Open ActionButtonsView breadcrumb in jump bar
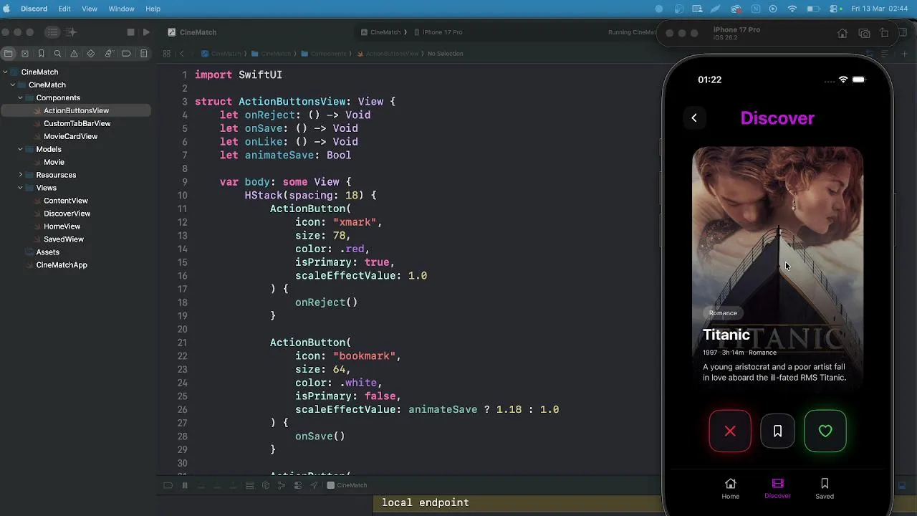 pos(387,54)
